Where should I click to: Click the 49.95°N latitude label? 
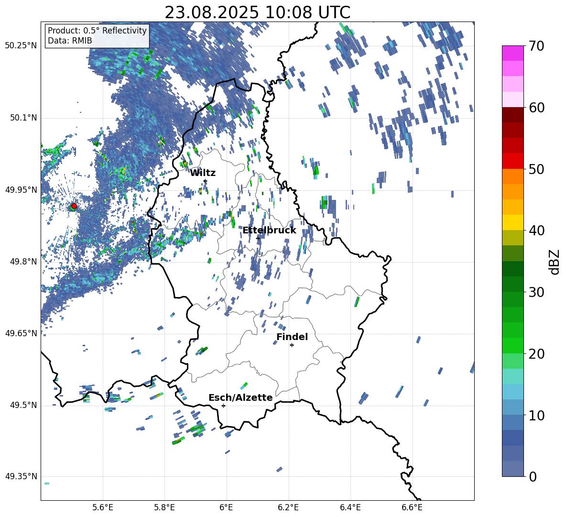[x=21, y=190]
